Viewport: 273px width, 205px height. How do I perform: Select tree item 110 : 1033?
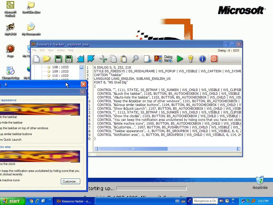(x=60, y=76)
